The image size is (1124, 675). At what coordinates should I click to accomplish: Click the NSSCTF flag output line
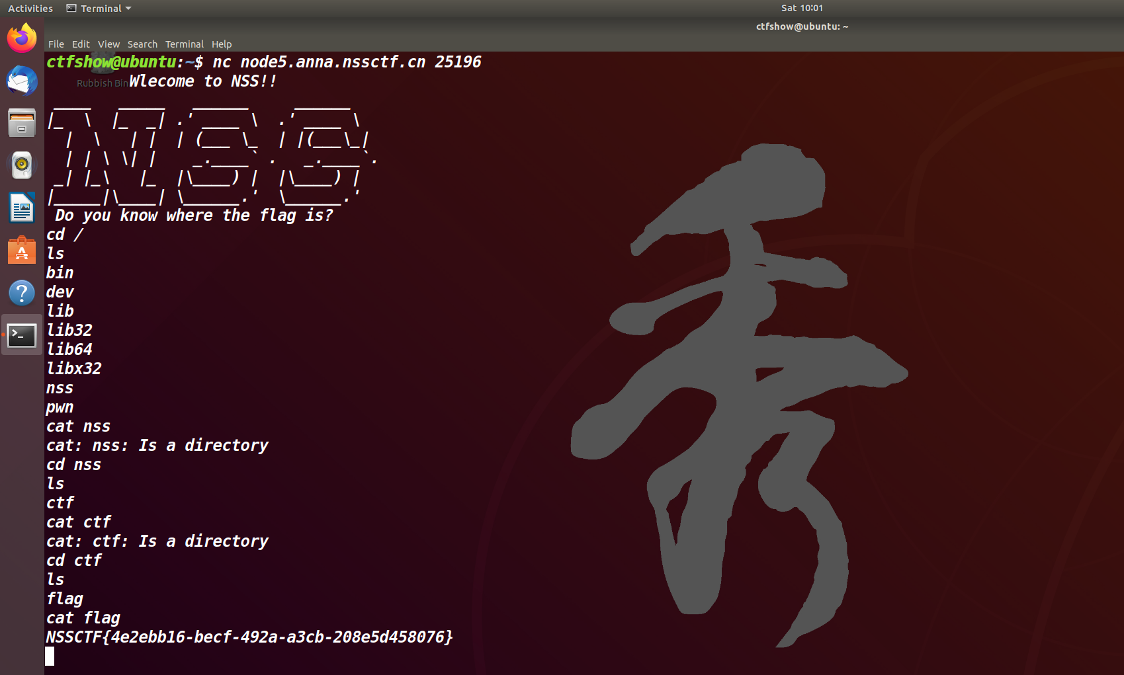(x=249, y=637)
